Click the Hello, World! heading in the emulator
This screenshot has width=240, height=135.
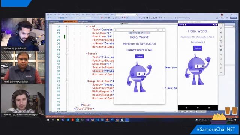pyautogui.click(x=198, y=31)
